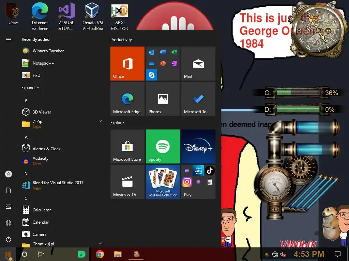The height and width of the screenshot is (261, 349).
Task: Open Calendar from the app list
Action: coord(62,222)
